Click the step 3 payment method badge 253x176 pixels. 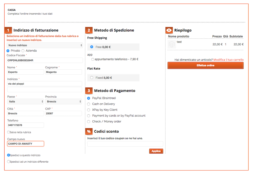pos(89,91)
